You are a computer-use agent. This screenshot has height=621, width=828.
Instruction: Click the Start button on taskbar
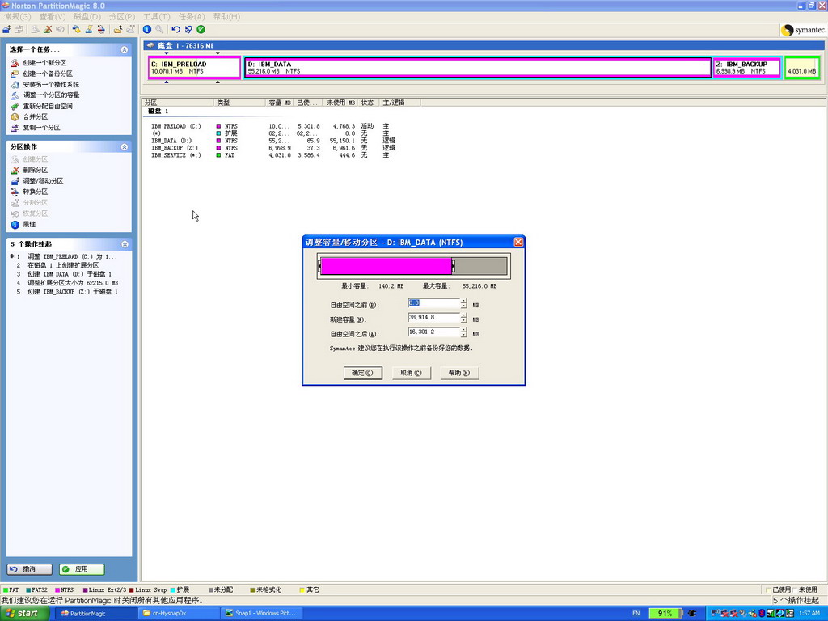coord(23,614)
